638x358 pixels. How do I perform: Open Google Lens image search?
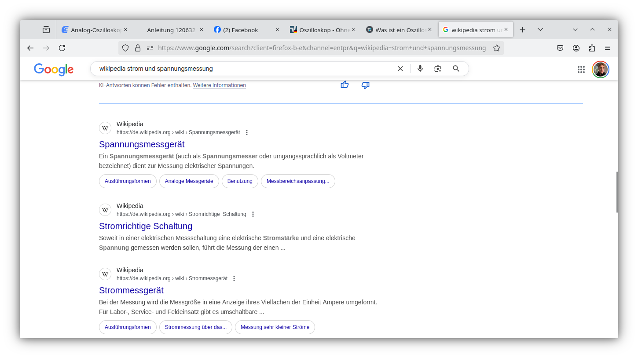pos(437,69)
